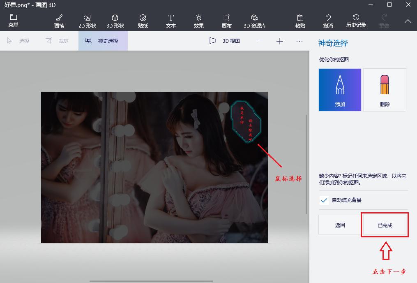Open the 贴纸 stickers panel
Viewport: 417px width, 283px height.
(143, 20)
